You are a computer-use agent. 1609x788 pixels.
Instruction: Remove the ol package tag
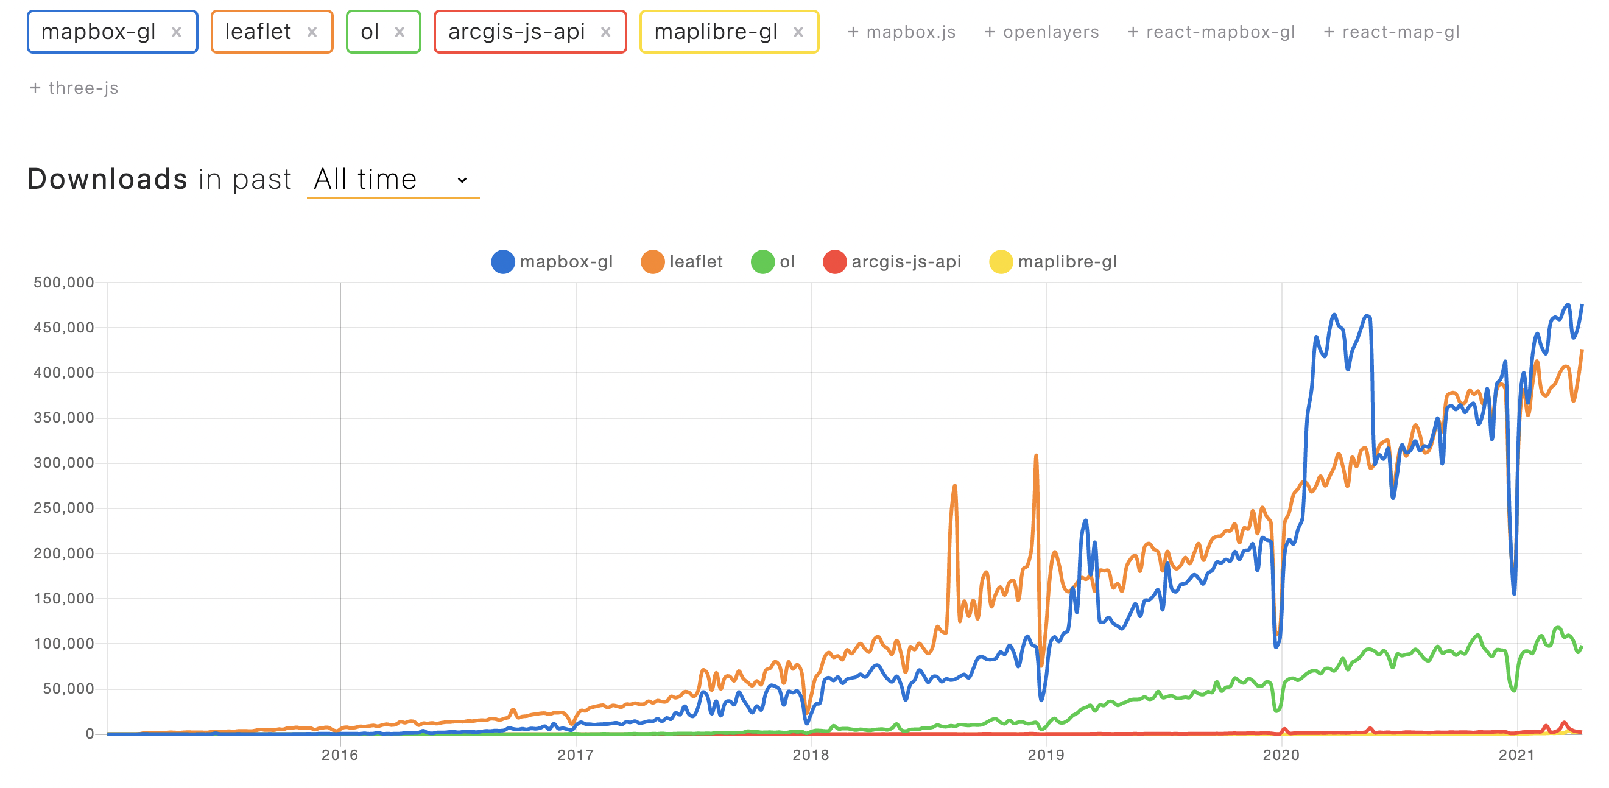(400, 32)
